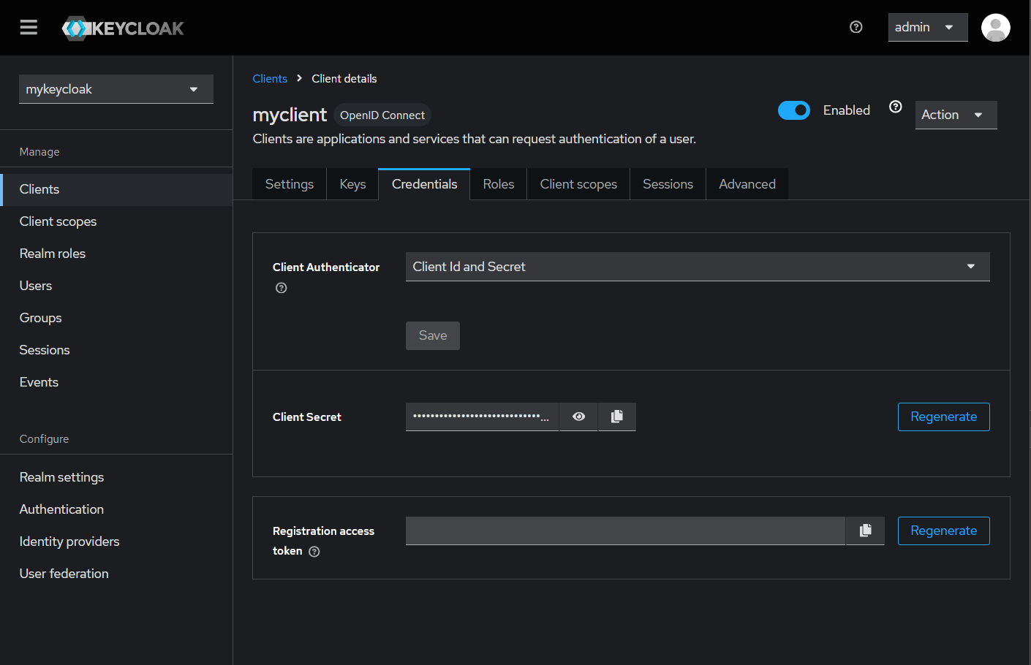Go back via Clients breadcrumb link

(270, 79)
